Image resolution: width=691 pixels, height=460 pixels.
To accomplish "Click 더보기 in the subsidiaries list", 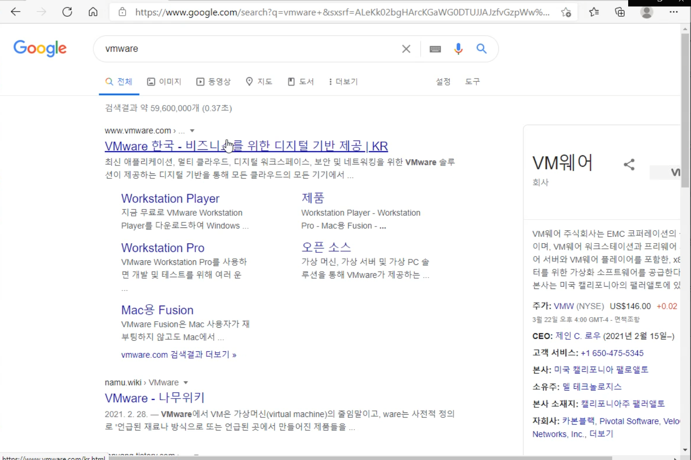I will pos(601,434).
